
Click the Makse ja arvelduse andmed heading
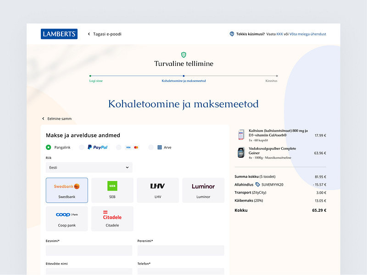click(83, 135)
